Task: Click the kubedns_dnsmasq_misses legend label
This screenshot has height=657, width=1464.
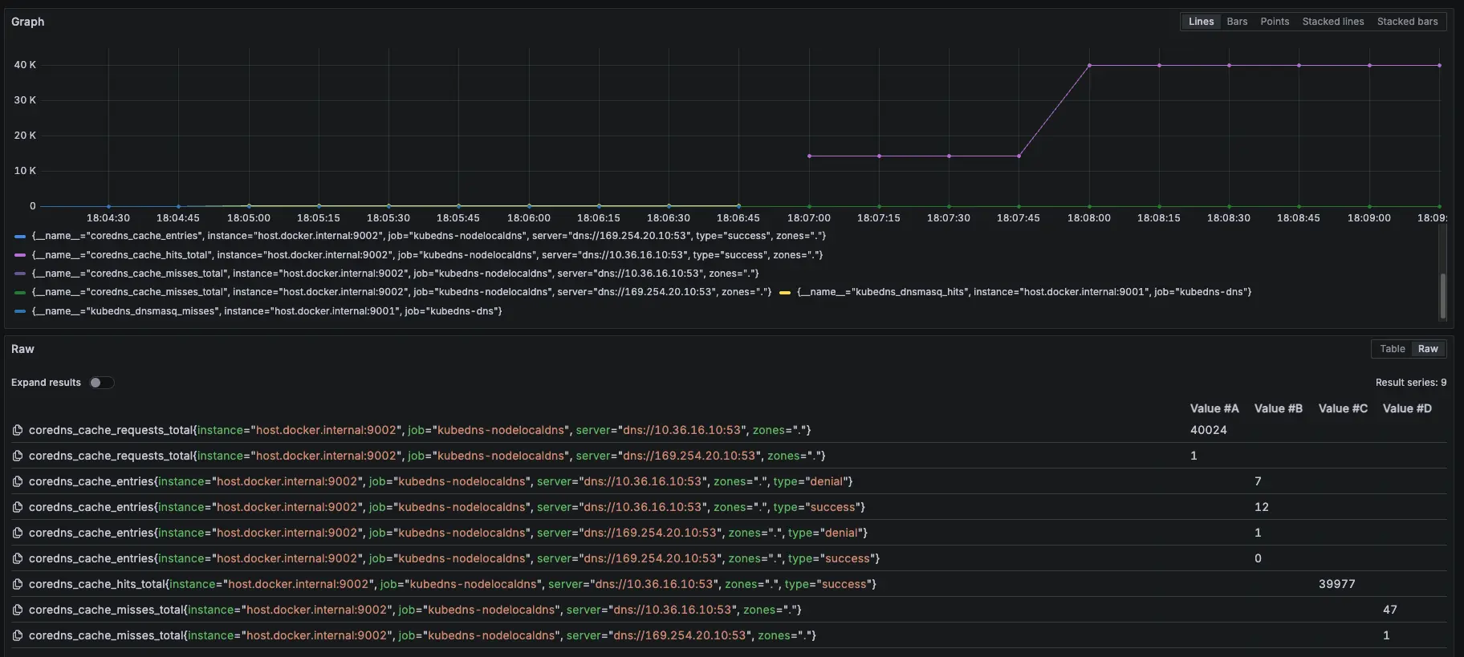Action: click(266, 311)
